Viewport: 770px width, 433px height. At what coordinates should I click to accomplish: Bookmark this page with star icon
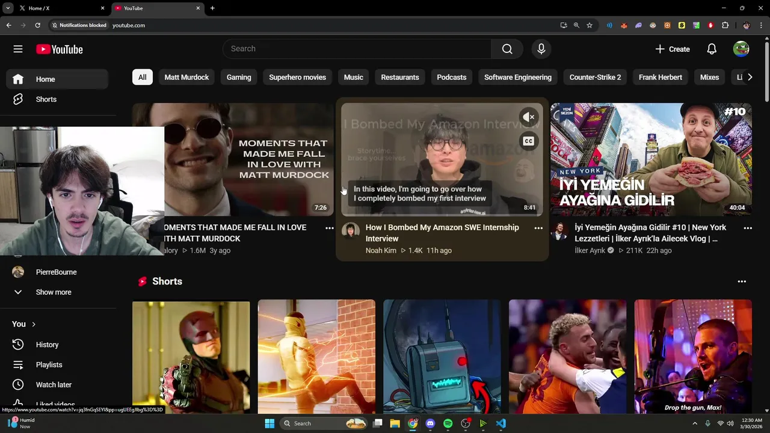tap(590, 25)
